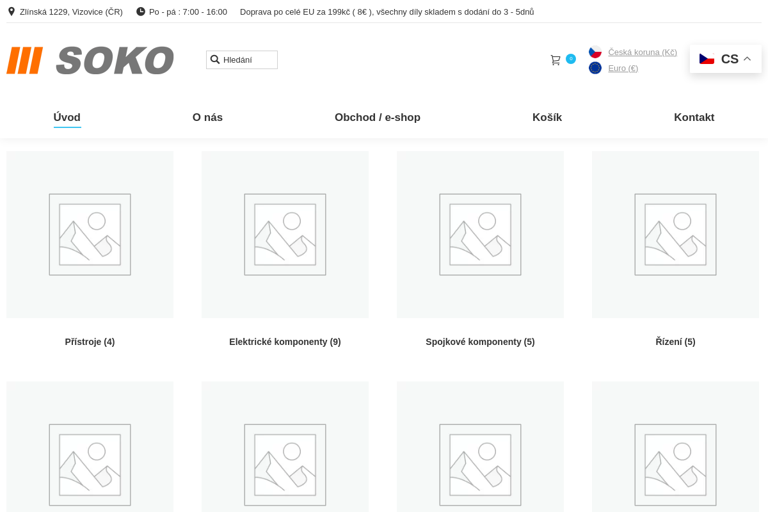Image resolution: width=768 pixels, height=512 pixels.
Task: Expand the CS language selector
Action: [725, 59]
